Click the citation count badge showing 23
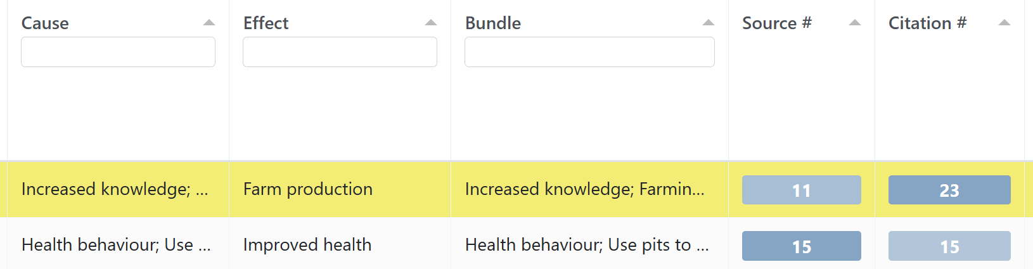 [x=949, y=190]
